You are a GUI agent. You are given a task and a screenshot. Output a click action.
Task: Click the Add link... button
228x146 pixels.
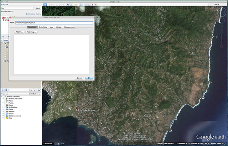coord(19,32)
